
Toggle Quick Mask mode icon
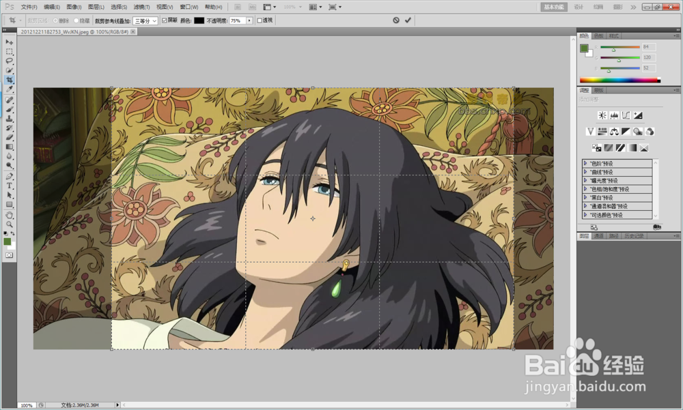click(x=9, y=256)
